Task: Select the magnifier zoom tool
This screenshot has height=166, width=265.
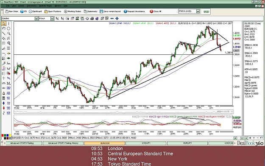Action: point(8,34)
